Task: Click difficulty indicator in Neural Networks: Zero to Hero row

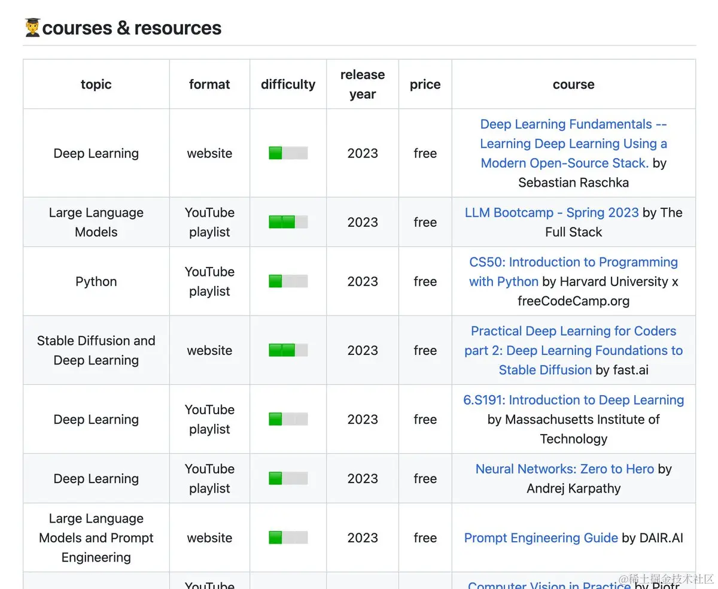Action: point(288,478)
